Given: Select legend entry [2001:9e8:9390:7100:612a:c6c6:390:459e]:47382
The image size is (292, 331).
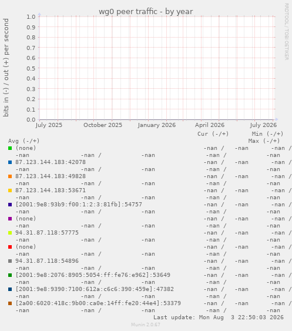Looking at the screenshot, I should (95, 289).
